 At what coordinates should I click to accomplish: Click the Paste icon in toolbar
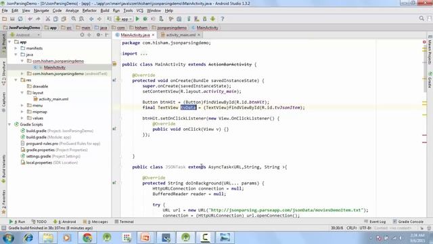pyautogui.click(x=64, y=19)
